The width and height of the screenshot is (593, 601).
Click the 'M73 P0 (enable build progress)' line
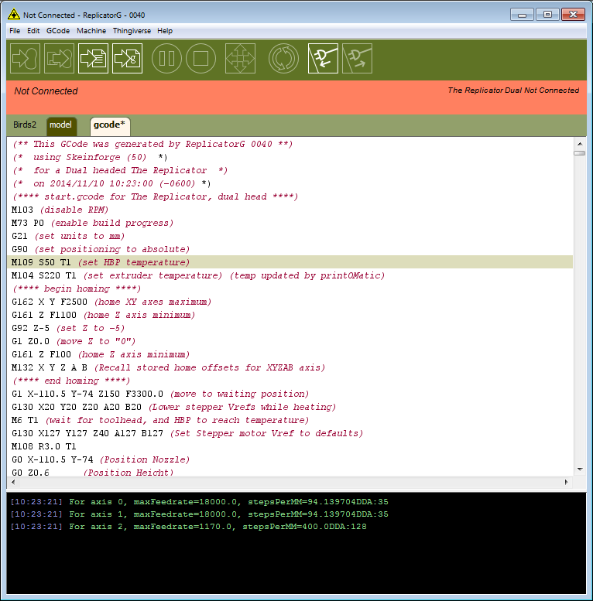(92, 223)
